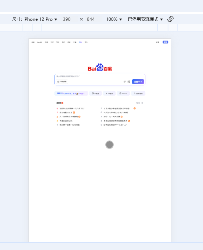Viewport: 203px width, 250px height.
Task: Click the height field showing 844
Action: (x=91, y=19)
